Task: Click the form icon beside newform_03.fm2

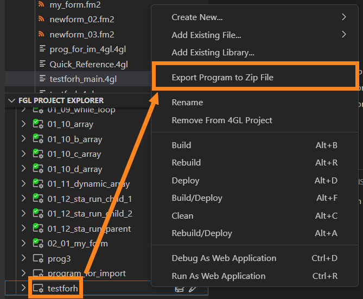Action: pyautogui.click(x=41, y=34)
